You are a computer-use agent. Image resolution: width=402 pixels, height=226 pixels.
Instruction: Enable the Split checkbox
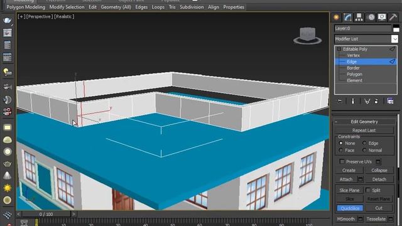click(x=368, y=190)
